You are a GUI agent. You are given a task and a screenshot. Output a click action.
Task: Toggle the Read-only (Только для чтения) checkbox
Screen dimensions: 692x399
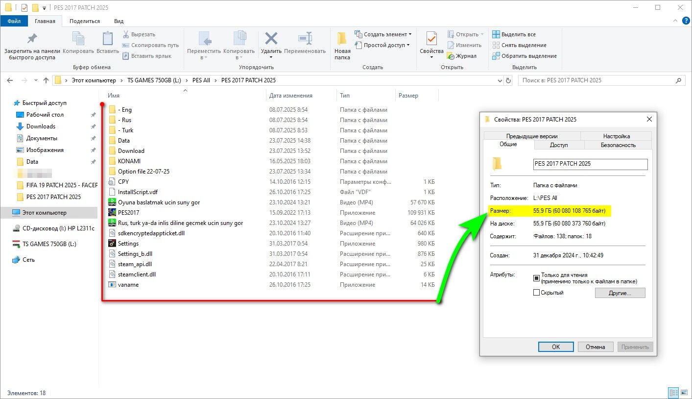[x=537, y=278]
